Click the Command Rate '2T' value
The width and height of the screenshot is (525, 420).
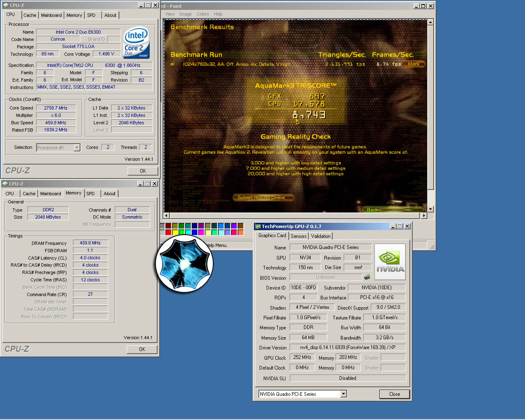point(90,294)
